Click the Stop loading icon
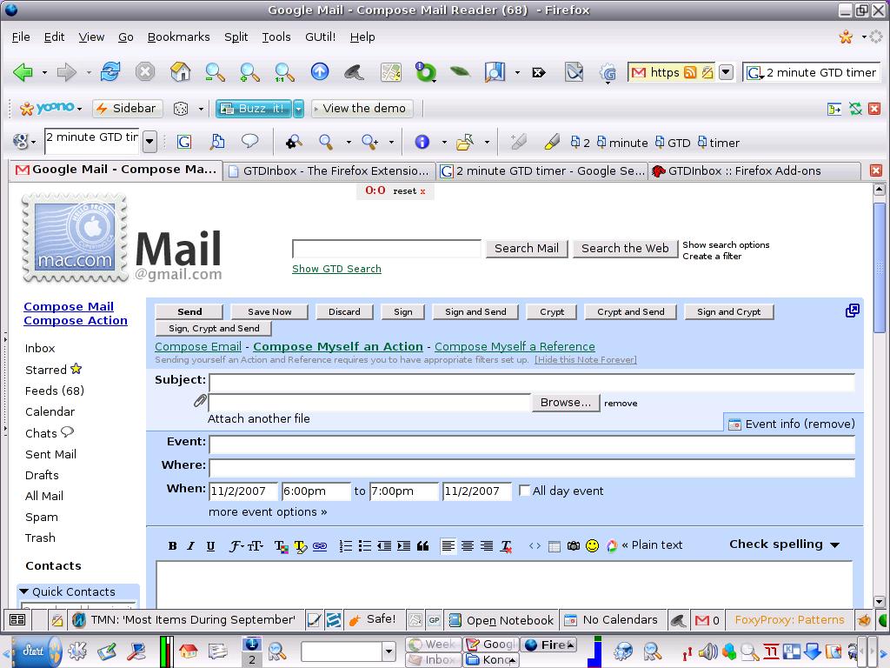Image resolution: width=890 pixels, height=668 pixels. tap(145, 72)
